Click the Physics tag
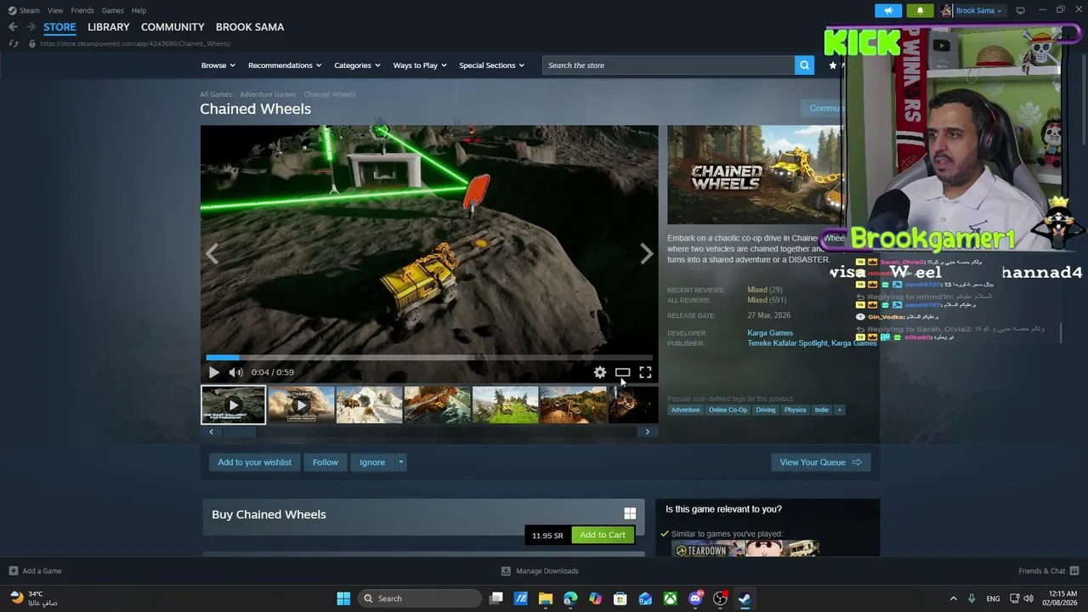 (796, 410)
